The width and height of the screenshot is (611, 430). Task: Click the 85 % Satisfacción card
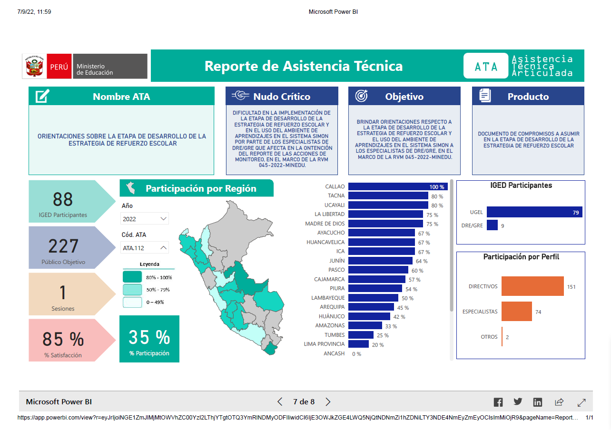[x=71, y=340]
